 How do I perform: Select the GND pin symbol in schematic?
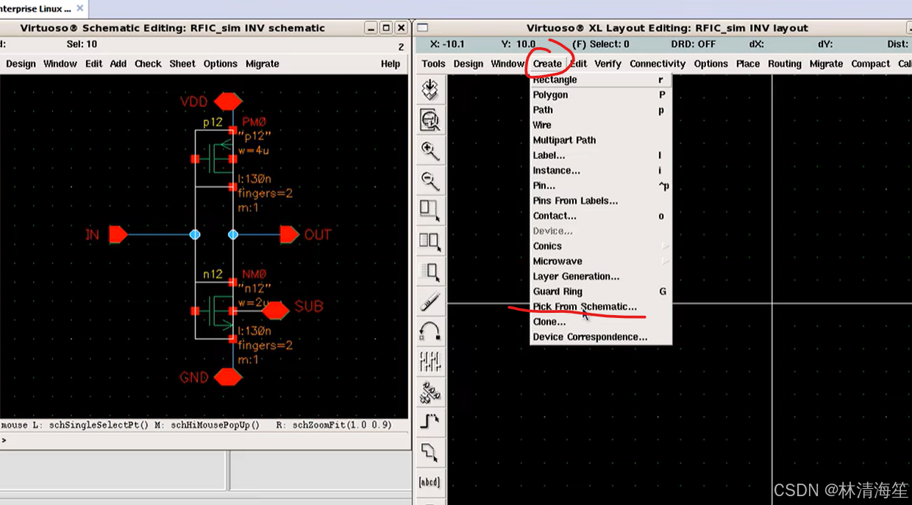coord(229,377)
